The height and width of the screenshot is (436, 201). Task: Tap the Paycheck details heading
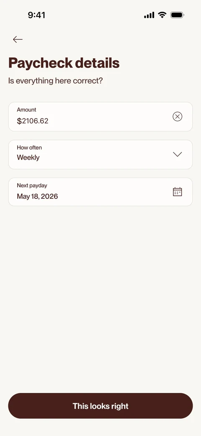tap(64, 63)
